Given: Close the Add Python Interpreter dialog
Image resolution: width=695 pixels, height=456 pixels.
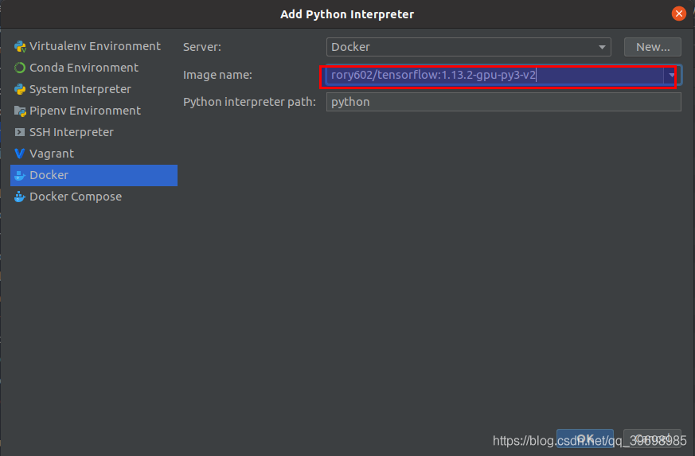Looking at the screenshot, I should pos(678,14).
